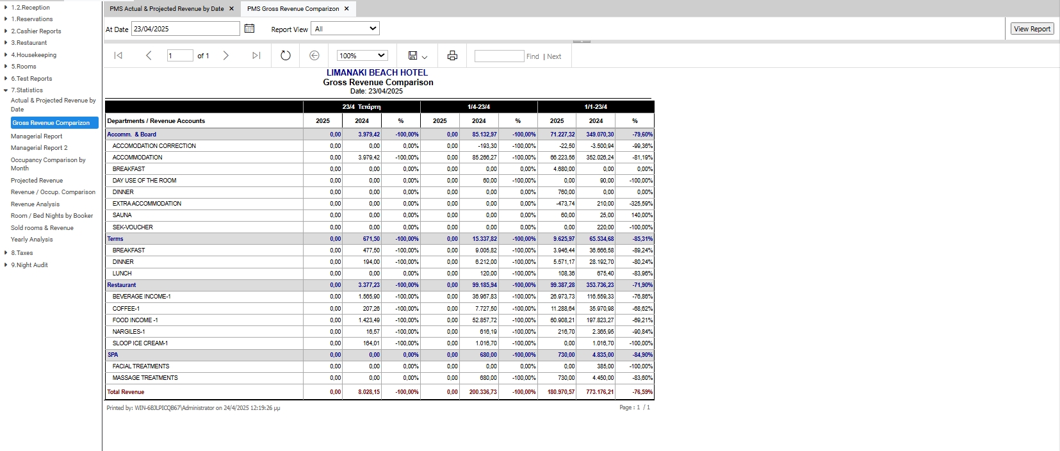Open the Revenue Analysis report
This screenshot has height=451, width=1060.
35,204
